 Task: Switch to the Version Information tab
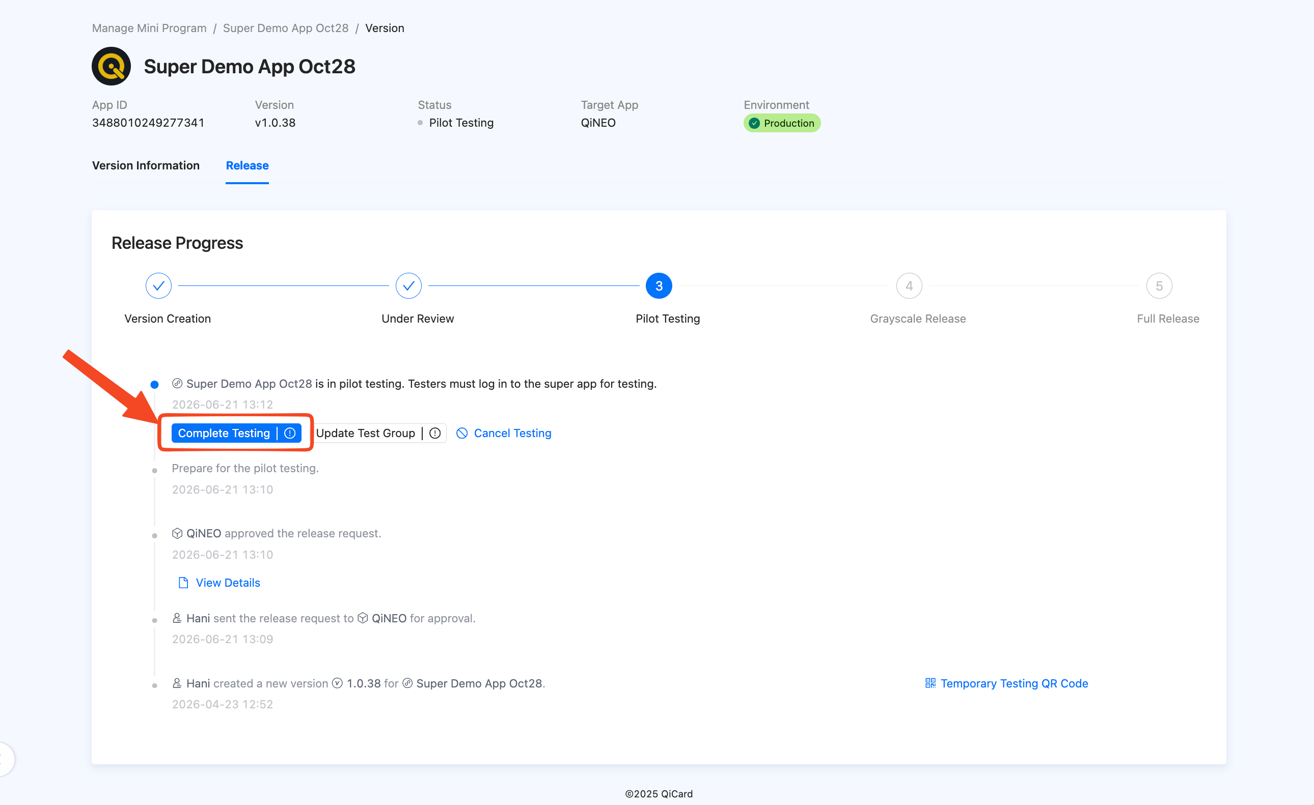146,166
